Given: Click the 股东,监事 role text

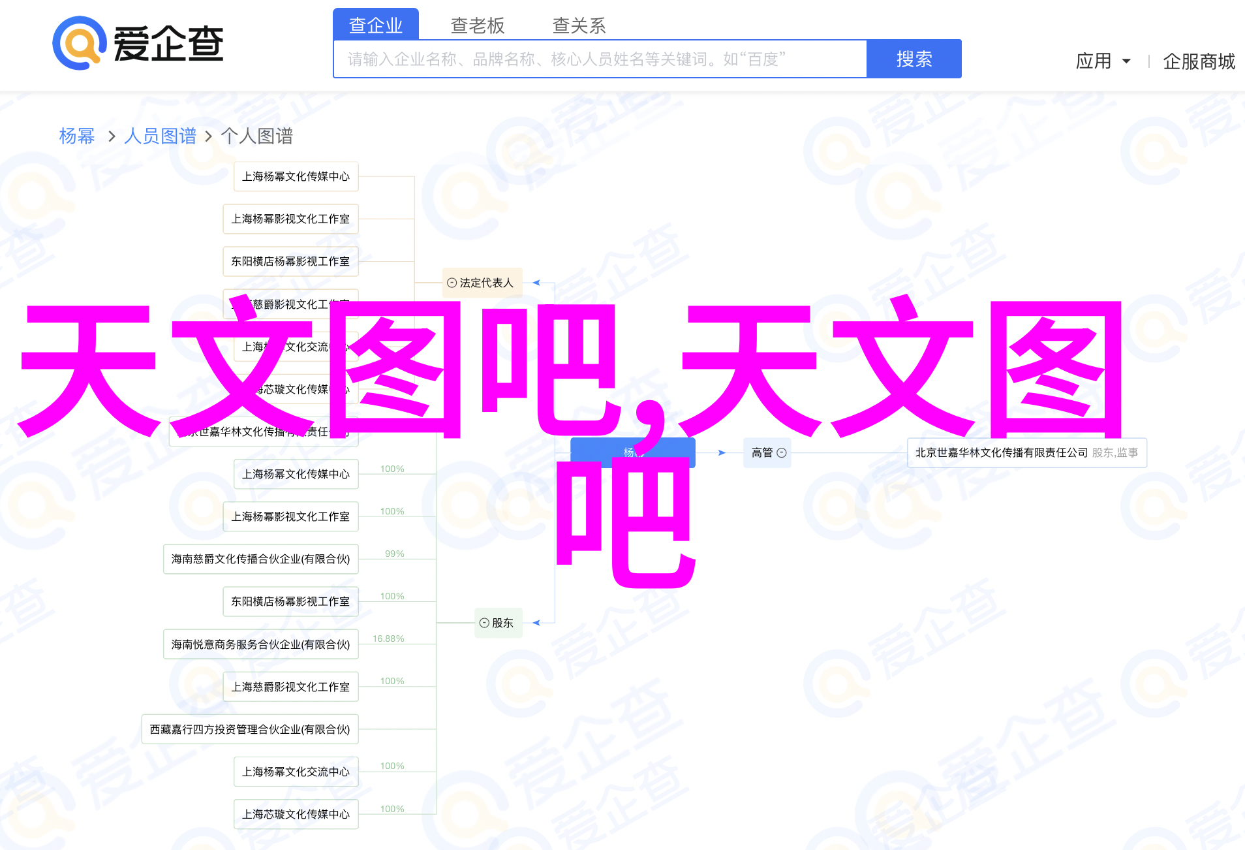Looking at the screenshot, I should 1115,452.
